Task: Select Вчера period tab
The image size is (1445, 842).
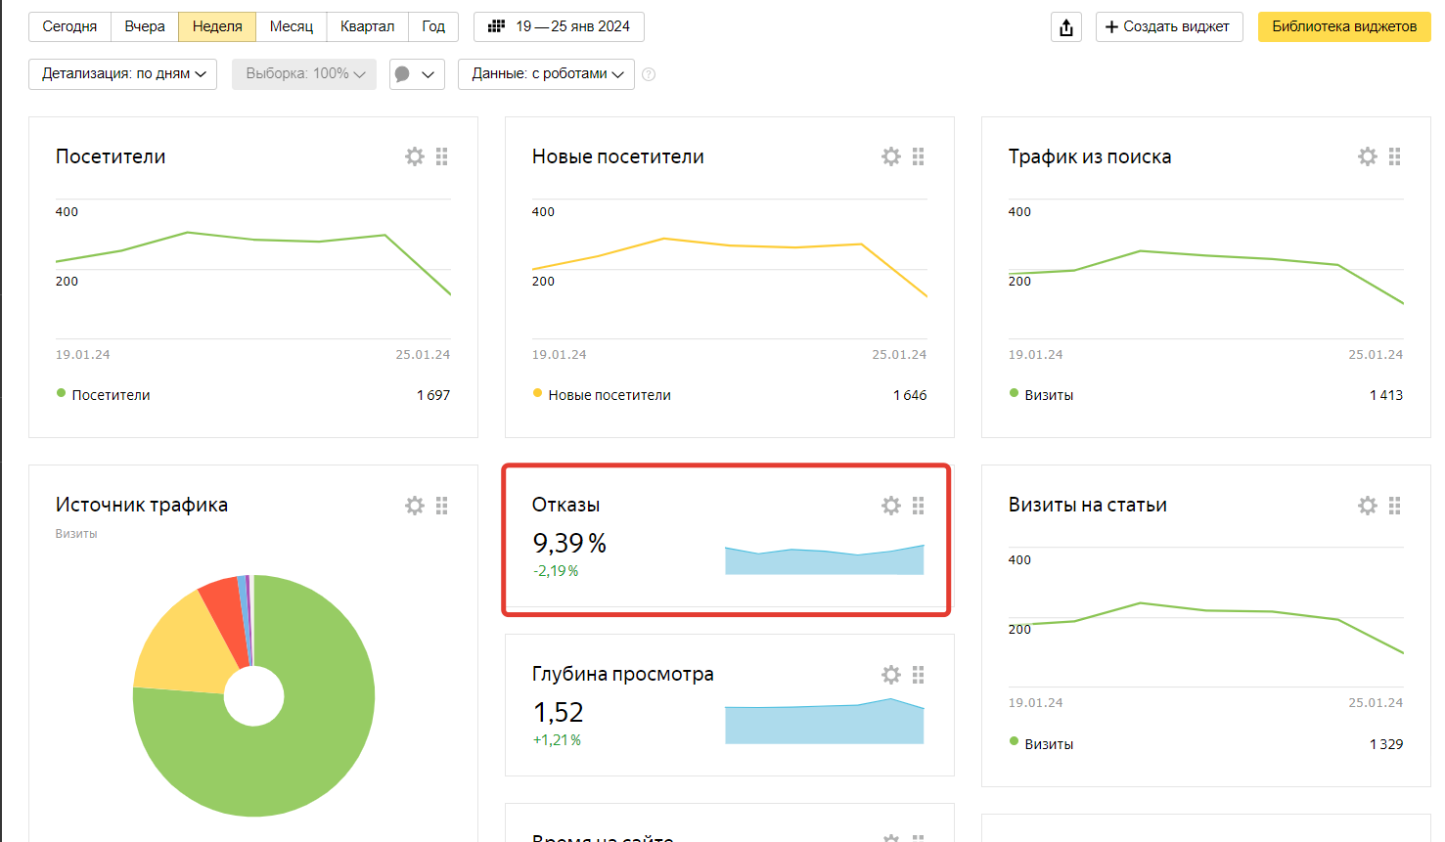Action: (x=145, y=26)
